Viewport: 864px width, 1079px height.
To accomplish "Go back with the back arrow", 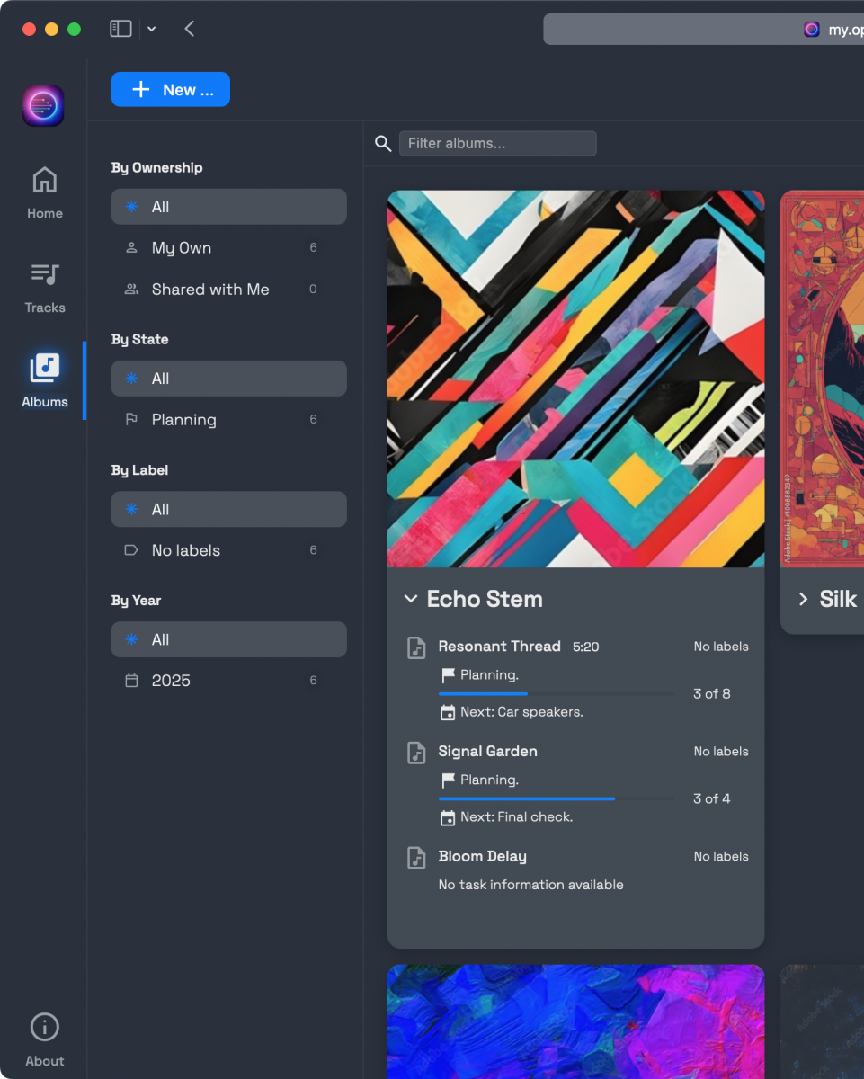I will click(x=189, y=29).
